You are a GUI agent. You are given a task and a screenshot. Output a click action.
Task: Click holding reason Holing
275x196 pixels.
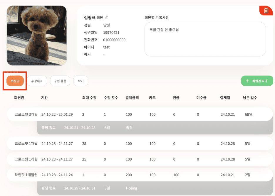point(132,188)
